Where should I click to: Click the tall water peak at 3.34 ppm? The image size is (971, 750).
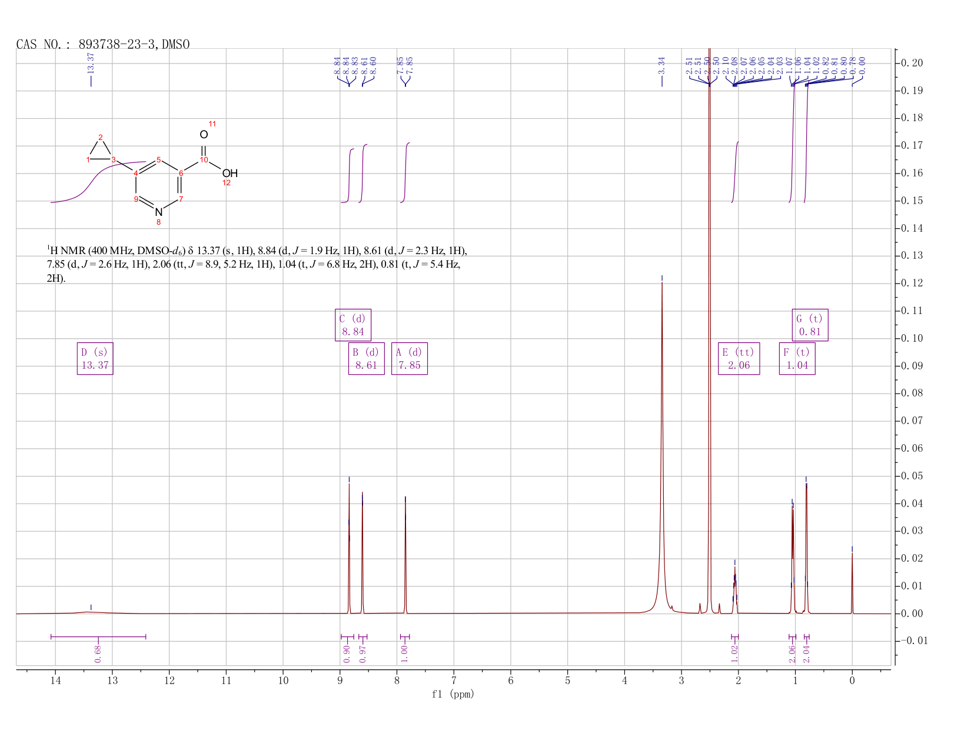(662, 447)
